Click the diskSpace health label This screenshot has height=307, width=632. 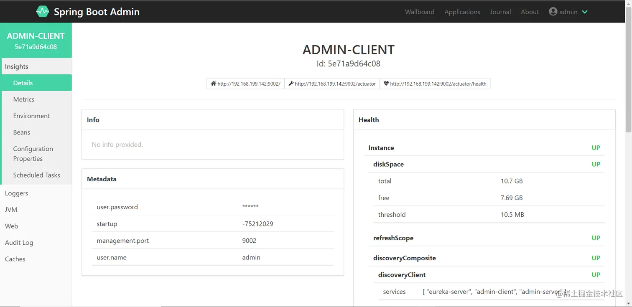388,164
